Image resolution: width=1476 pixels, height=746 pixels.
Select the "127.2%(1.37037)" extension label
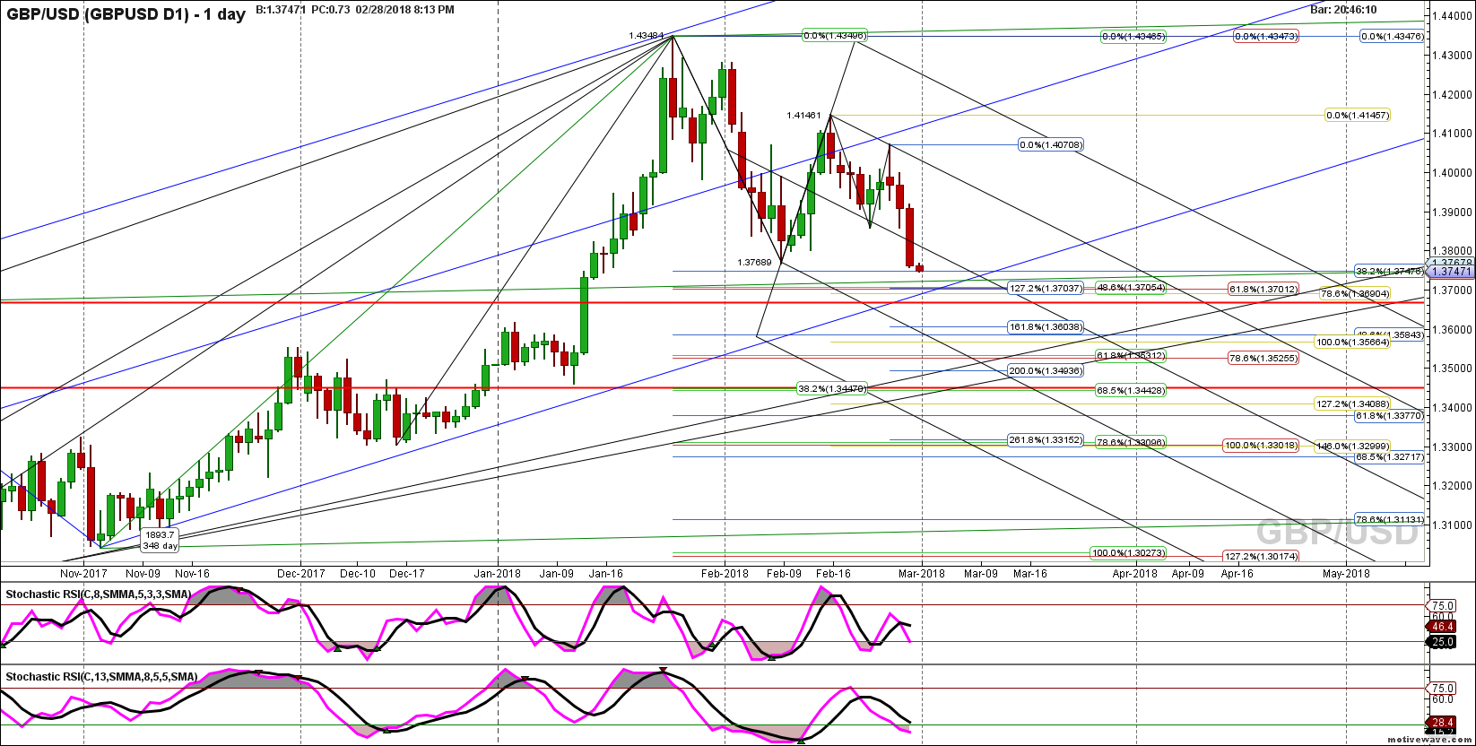point(1046,288)
